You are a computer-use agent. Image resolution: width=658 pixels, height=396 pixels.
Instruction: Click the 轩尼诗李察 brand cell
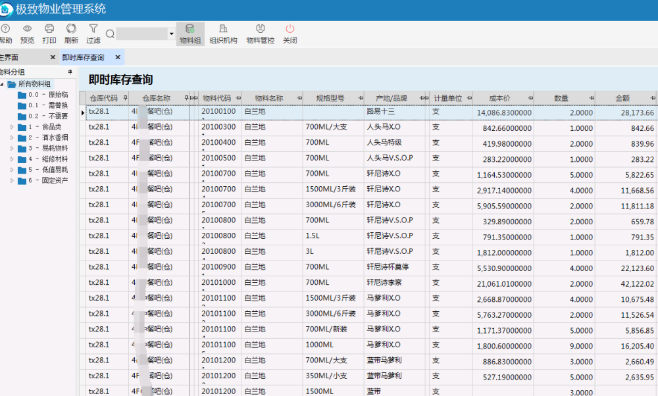click(x=394, y=283)
